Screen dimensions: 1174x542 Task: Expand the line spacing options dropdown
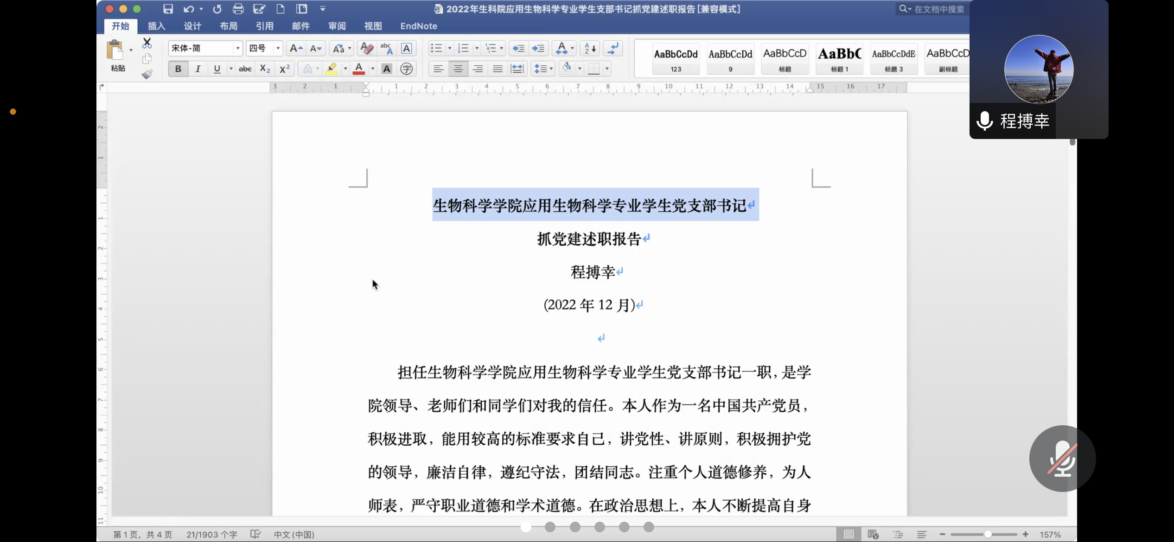(551, 69)
